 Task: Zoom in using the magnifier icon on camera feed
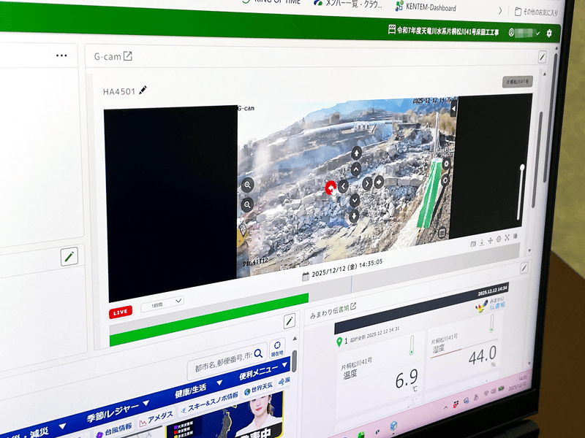pyautogui.click(x=247, y=185)
